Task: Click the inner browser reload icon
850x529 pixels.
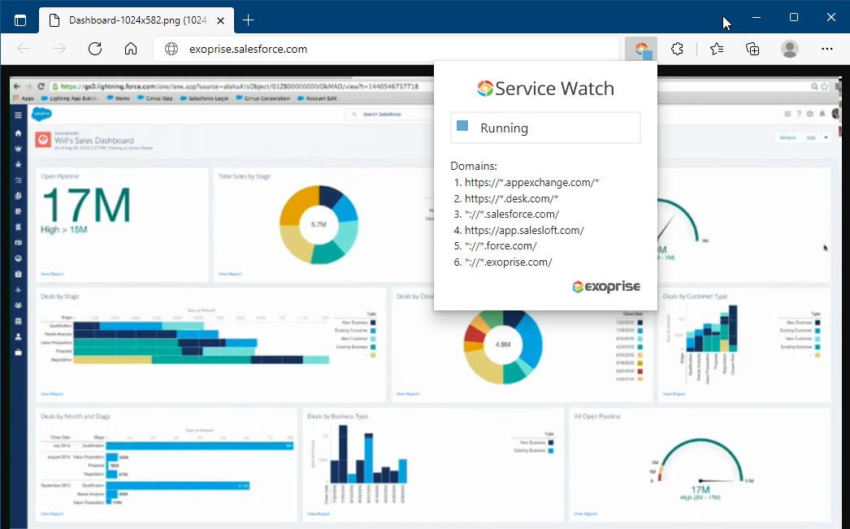Action: click(x=41, y=86)
